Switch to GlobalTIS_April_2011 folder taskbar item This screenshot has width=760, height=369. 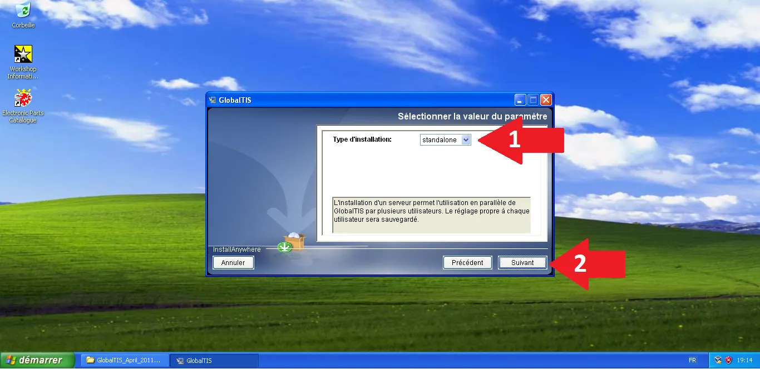click(x=124, y=360)
